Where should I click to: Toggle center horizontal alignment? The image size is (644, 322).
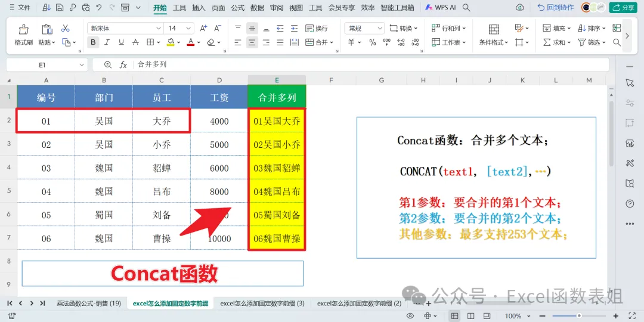(252, 42)
